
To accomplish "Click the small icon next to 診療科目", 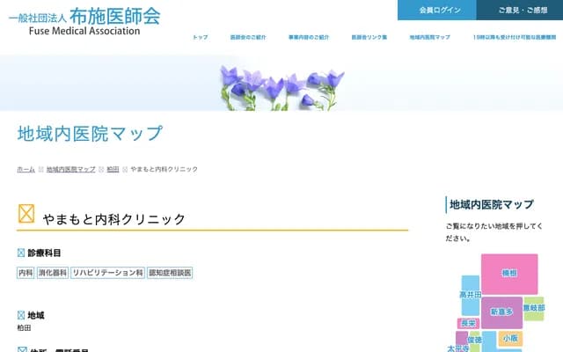I will point(21,253).
